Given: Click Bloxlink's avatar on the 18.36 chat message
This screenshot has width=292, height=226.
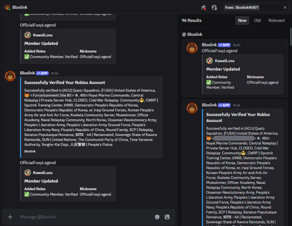Looking at the screenshot, I should 10,76.
